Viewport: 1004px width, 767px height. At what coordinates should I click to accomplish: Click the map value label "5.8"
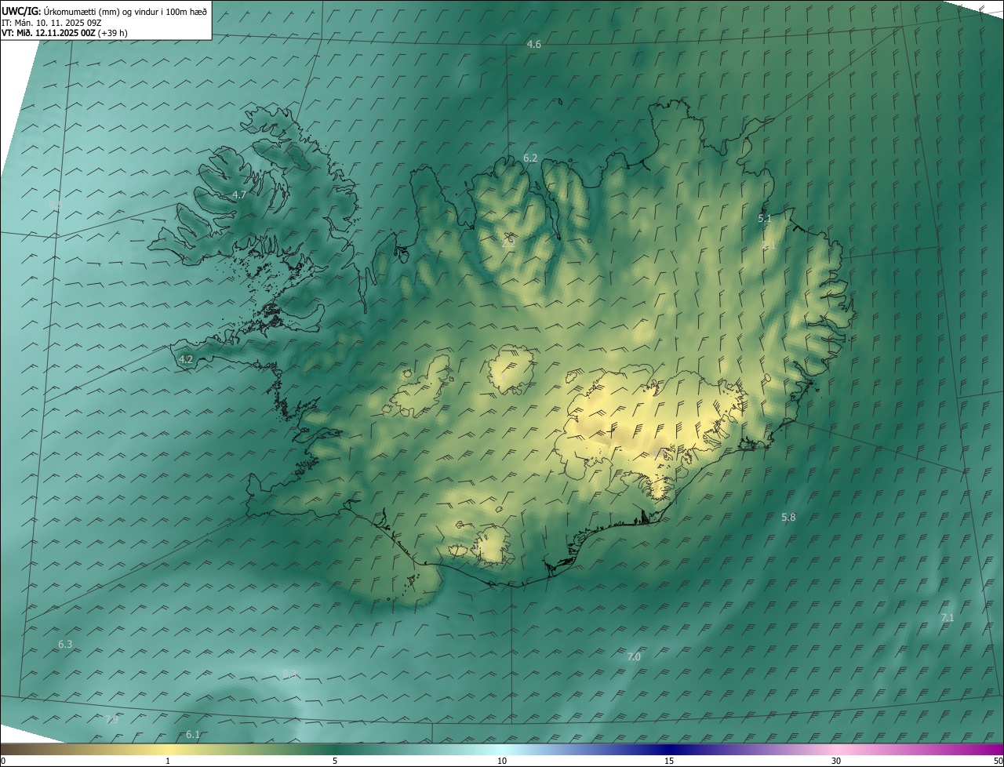coord(788,518)
